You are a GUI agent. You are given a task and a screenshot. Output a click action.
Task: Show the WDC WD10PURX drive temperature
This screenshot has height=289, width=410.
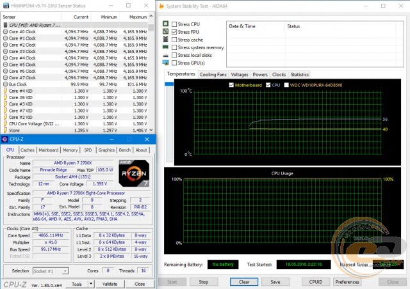[x=286, y=85]
